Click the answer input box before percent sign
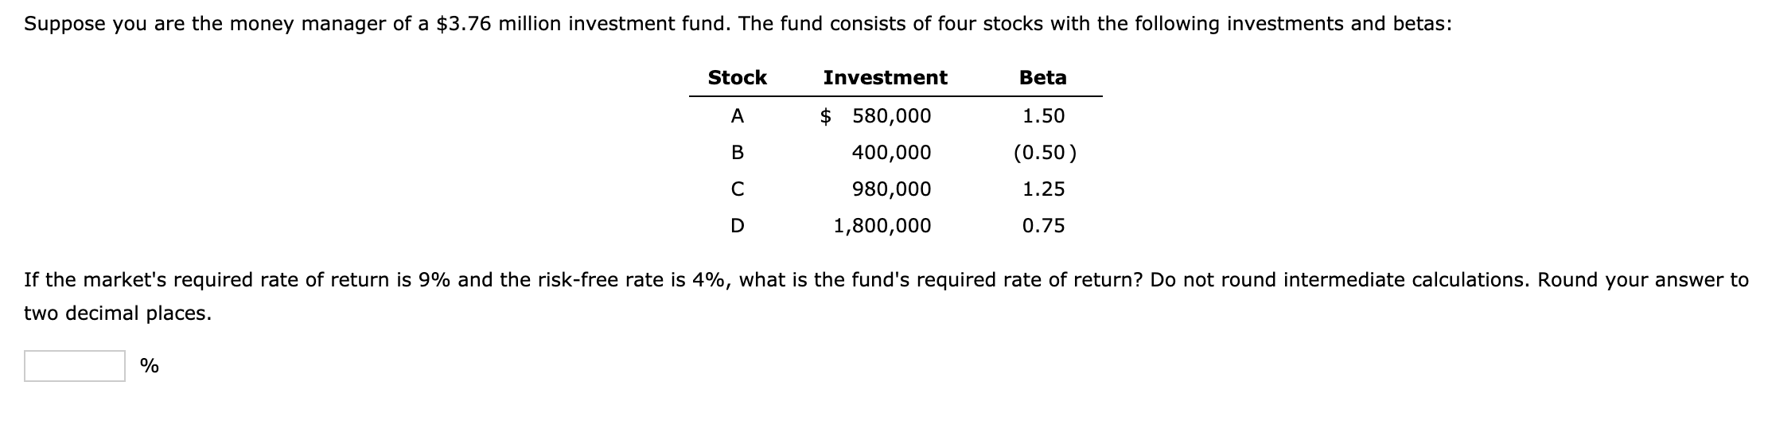 point(74,366)
